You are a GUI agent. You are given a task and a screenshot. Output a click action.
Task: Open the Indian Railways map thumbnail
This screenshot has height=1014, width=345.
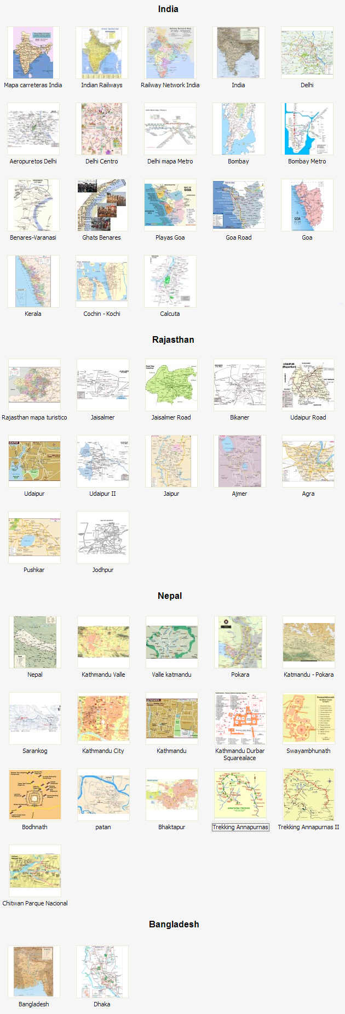pyautogui.click(x=101, y=53)
